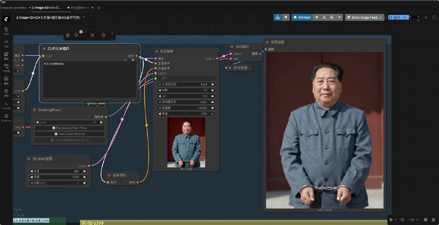Open the Manager panel
439x225 pixels.
tap(302, 18)
